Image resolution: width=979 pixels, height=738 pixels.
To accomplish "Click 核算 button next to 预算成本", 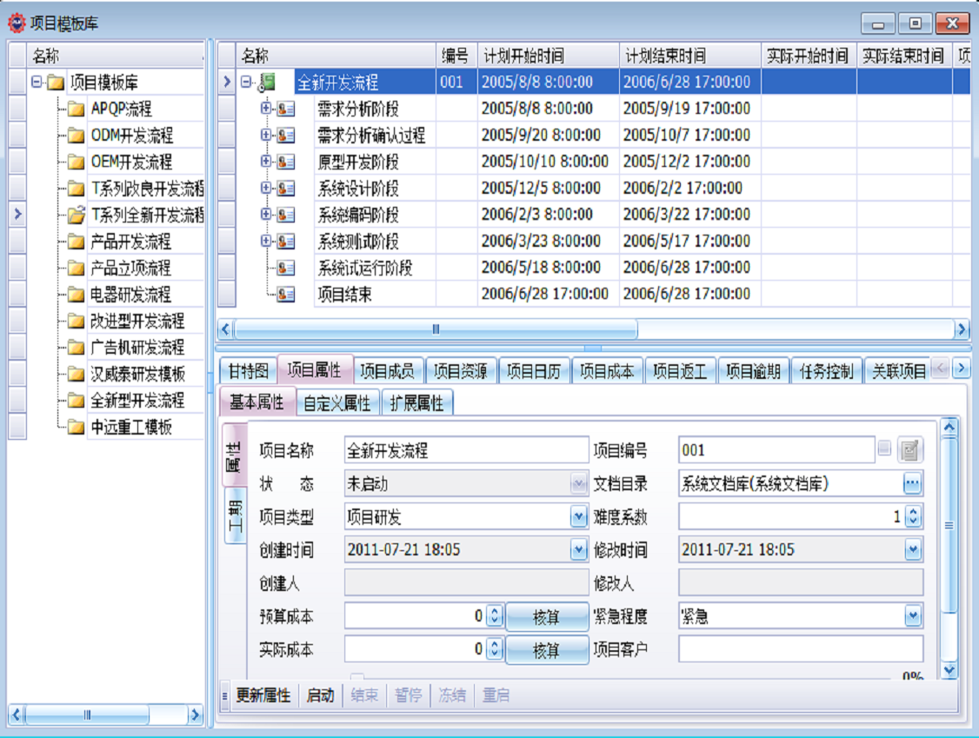I will [x=546, y=617].
